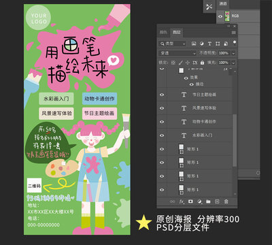This screenshot has width=272, height=245.
Task: Filter layers by type layer icon
Action: (x=209, y=44)
